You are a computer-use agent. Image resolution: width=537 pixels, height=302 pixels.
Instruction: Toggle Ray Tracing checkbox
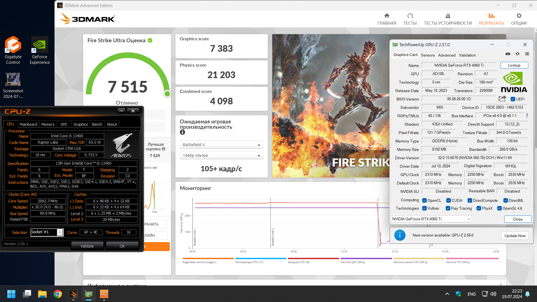tap(448, 208)
